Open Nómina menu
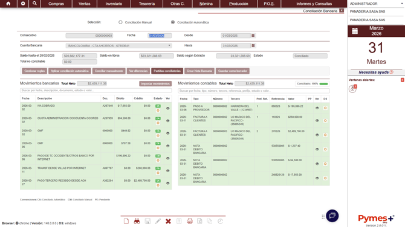 (x=206, y=4)
